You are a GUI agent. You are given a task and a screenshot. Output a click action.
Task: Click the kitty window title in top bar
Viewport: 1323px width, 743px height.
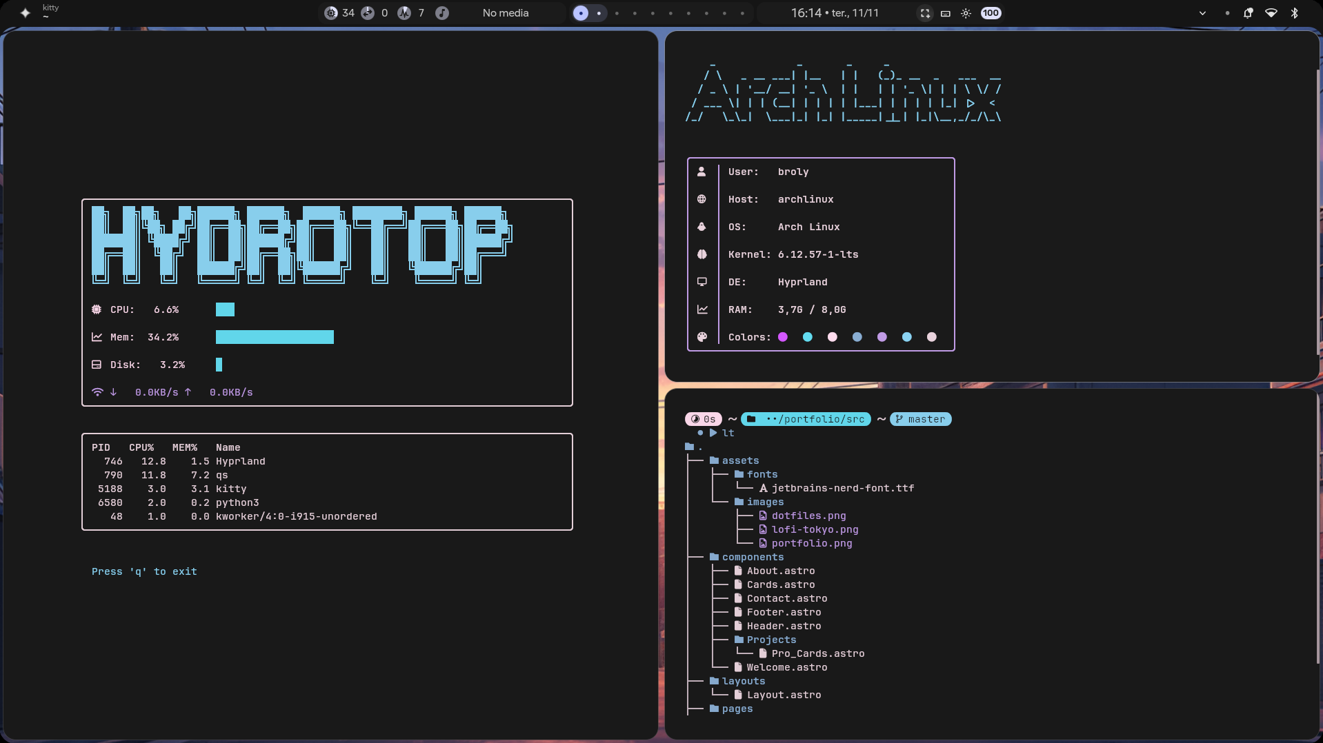pyautogui.click(x=50, y=8)
